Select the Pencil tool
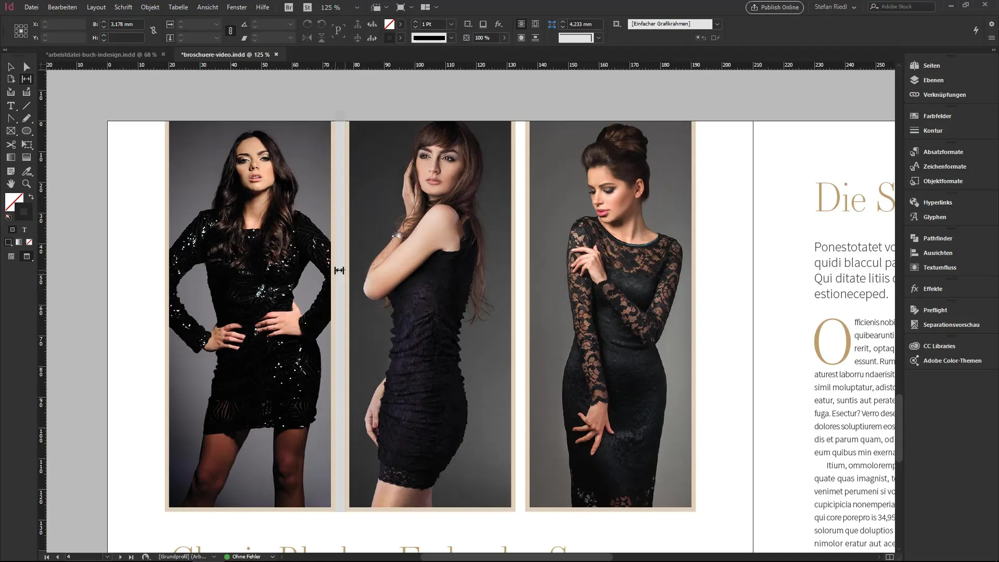 [27, 119]
